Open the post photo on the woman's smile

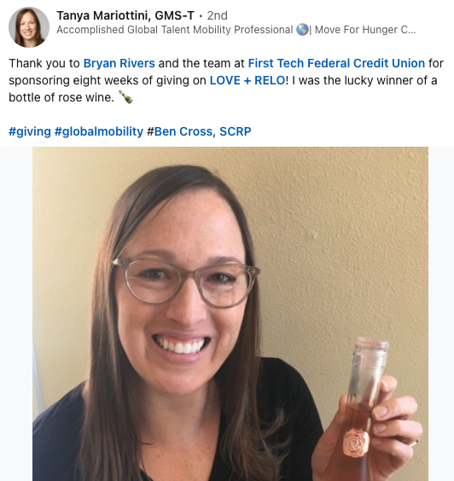(x=181, y=345)
